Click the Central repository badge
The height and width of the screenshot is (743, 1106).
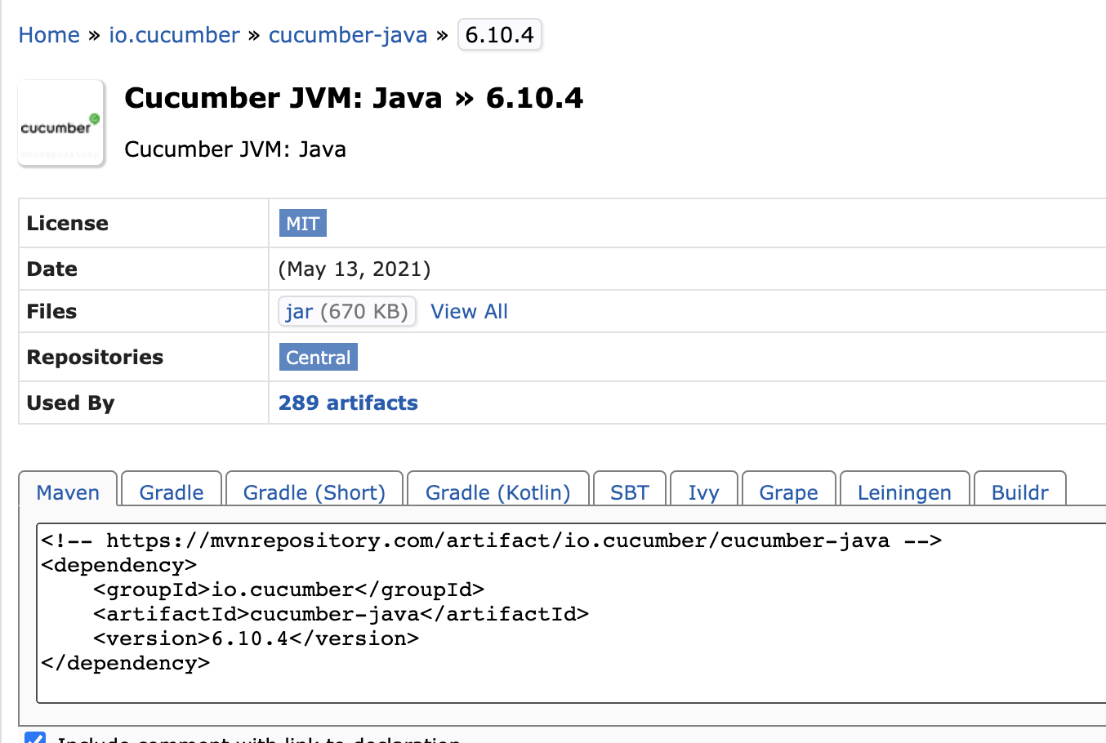pyautogui.click(x=318, y=357)
